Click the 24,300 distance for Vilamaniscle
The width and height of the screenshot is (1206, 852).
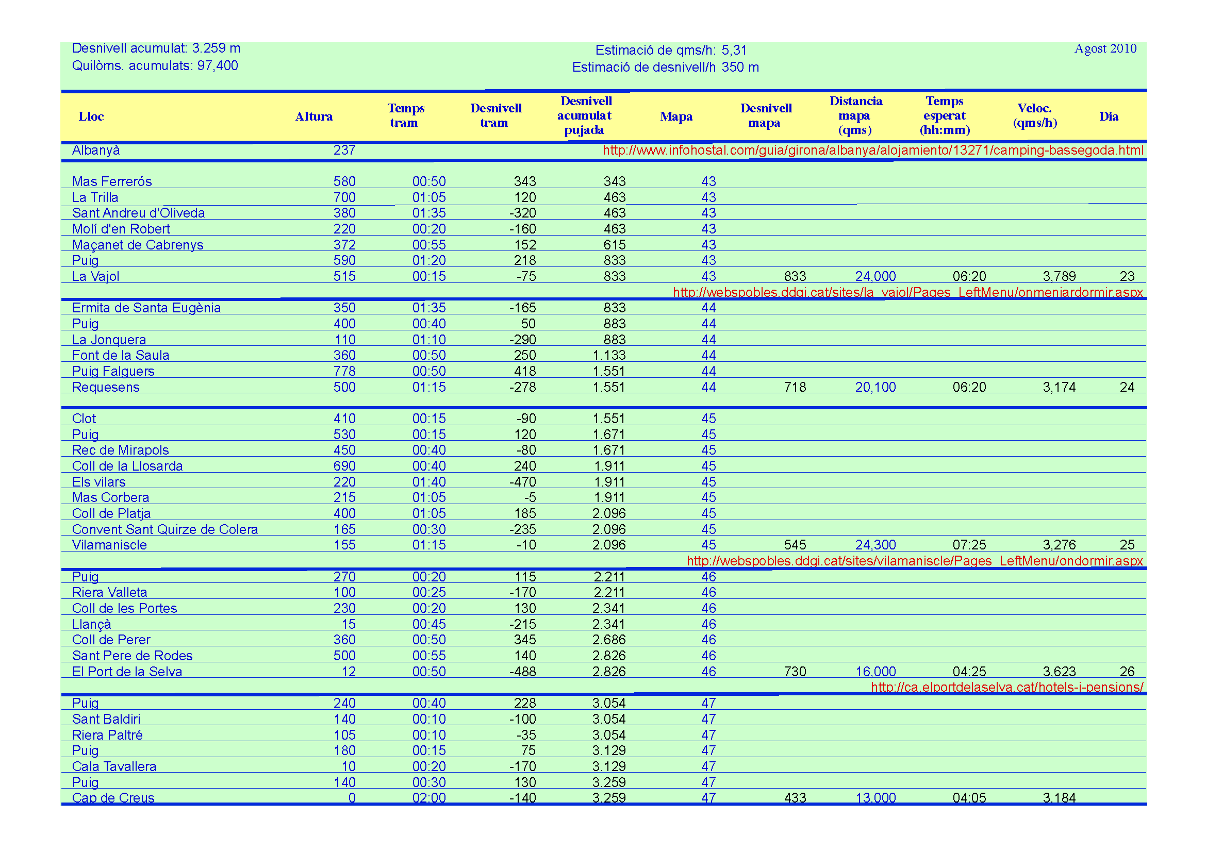[x=875, y=545]
